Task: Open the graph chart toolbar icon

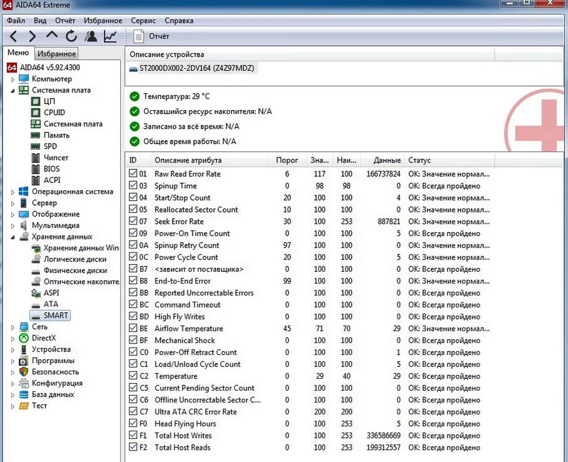Action: 110,36
